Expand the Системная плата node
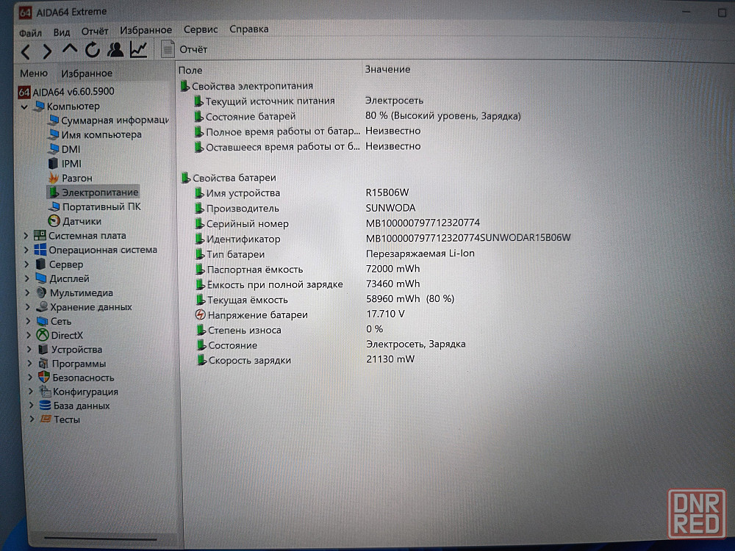The image size is (735, 551). (x=26, y=236)
